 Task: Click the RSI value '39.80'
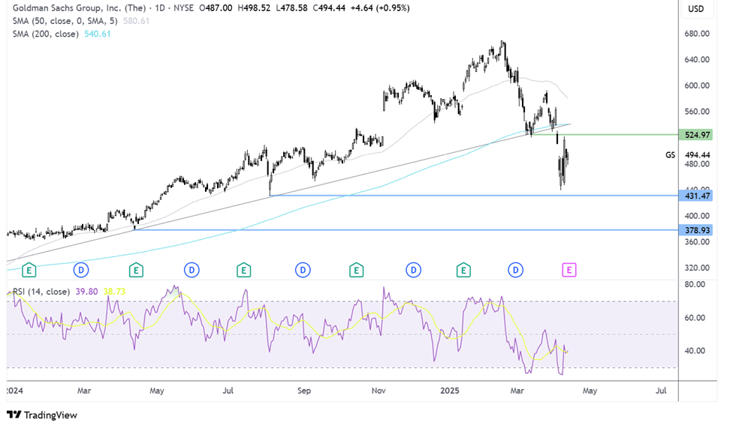pyautogui.click(x=86, y=292)
